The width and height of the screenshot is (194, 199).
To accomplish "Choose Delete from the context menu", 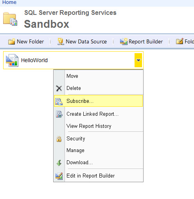I will (99, 88).
